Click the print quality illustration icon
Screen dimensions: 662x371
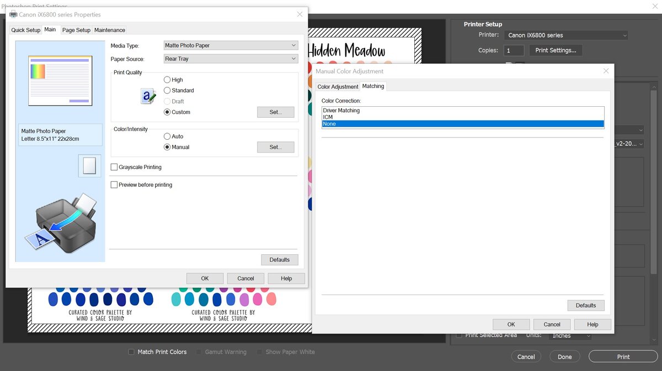pyautogui.click(x=148, y=96)
